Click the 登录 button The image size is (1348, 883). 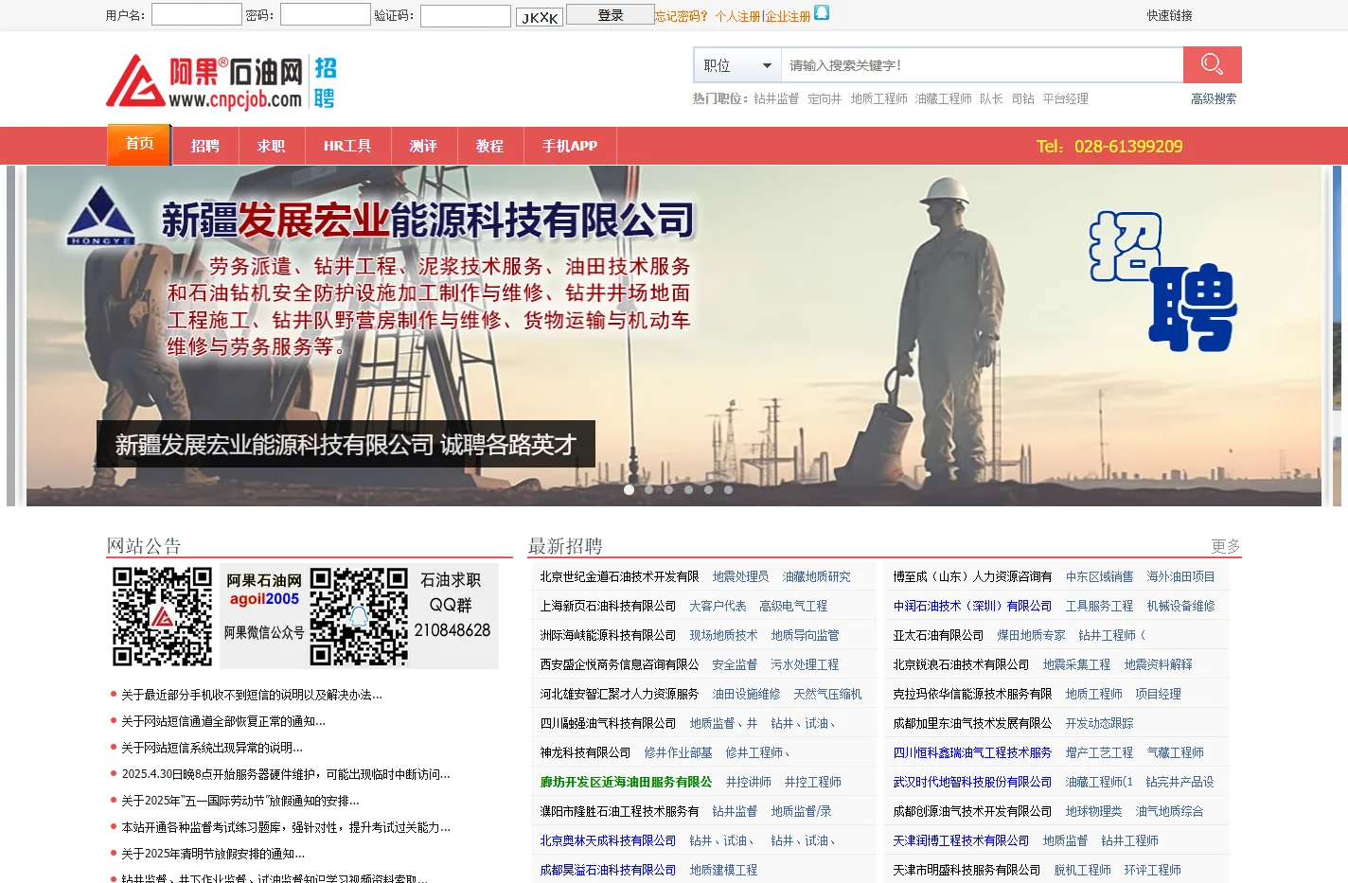coord(611,15)
